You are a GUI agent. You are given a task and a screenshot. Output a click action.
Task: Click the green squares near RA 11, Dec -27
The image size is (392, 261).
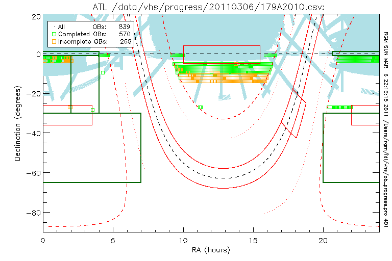(x=200, y=107)
